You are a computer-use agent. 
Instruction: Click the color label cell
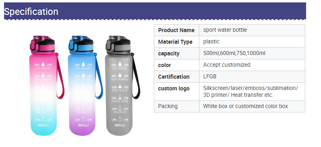(176, 65)
